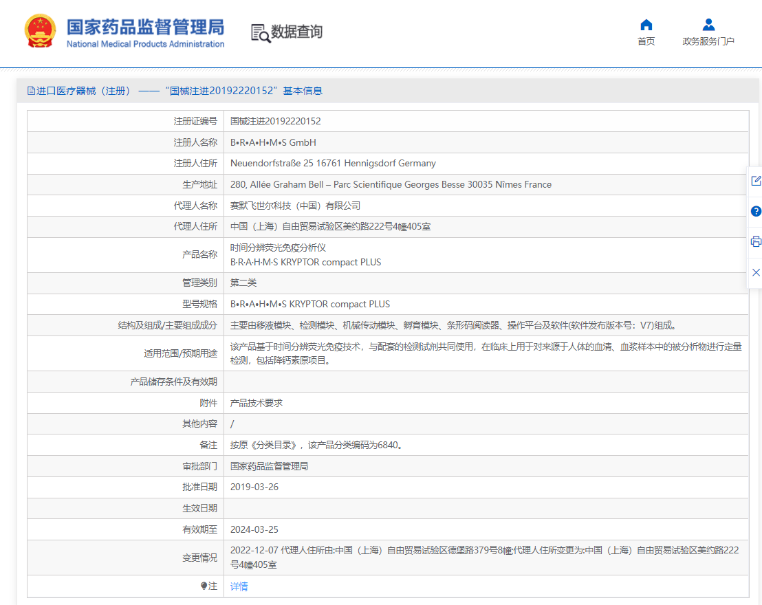The image size is (762, 605).
Task: Click the 其他内容 label
Action: (199, 423)
